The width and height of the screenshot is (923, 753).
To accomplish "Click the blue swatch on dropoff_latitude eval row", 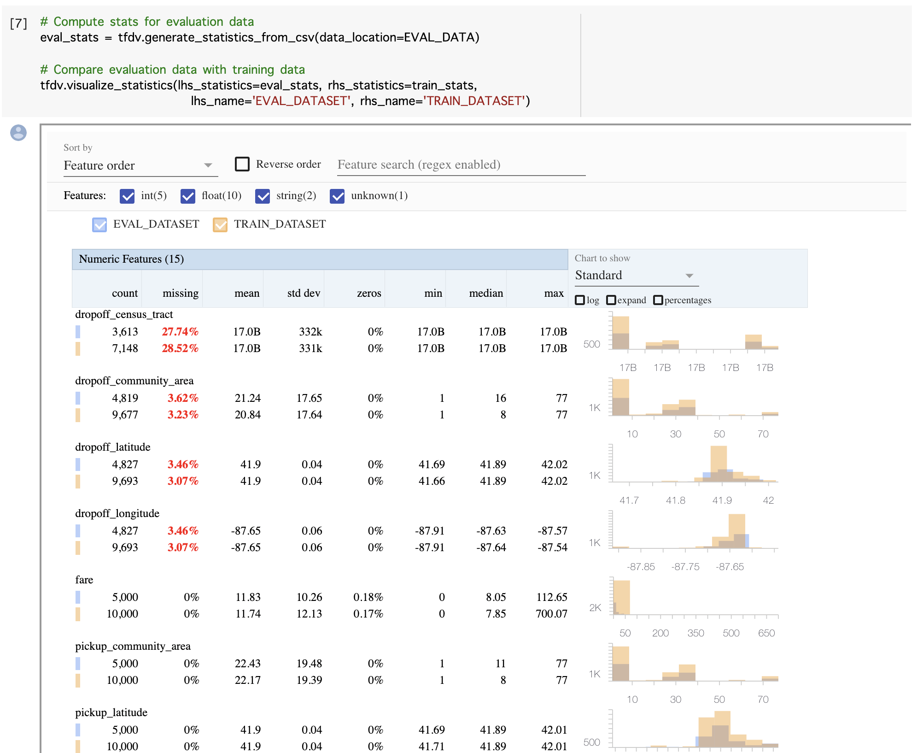I will (78, 464).
